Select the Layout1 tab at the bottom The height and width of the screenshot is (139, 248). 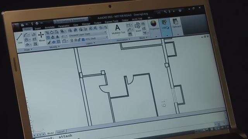coord(61,132)
